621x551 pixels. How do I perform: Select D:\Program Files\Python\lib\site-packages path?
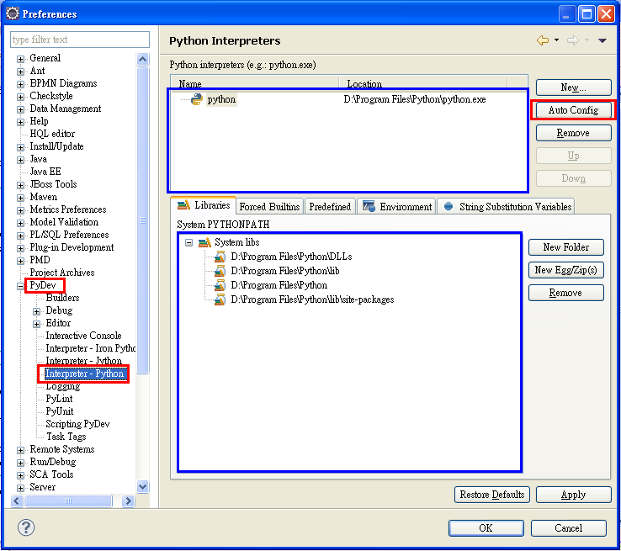click(x=312, y=299)
